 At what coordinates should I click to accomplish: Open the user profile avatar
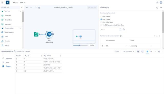[x=161, y=3]
